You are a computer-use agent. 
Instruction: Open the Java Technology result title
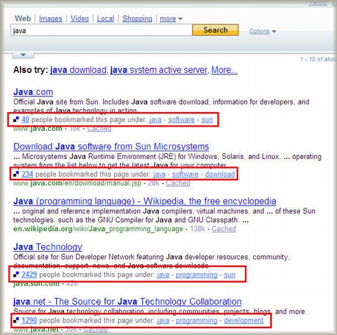pyautogui.click(x=47, y=247)
